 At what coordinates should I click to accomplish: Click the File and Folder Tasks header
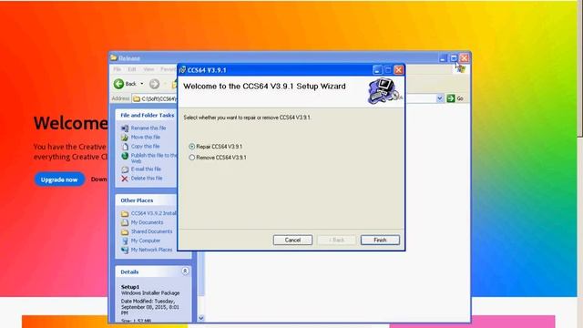pos(147,116)
